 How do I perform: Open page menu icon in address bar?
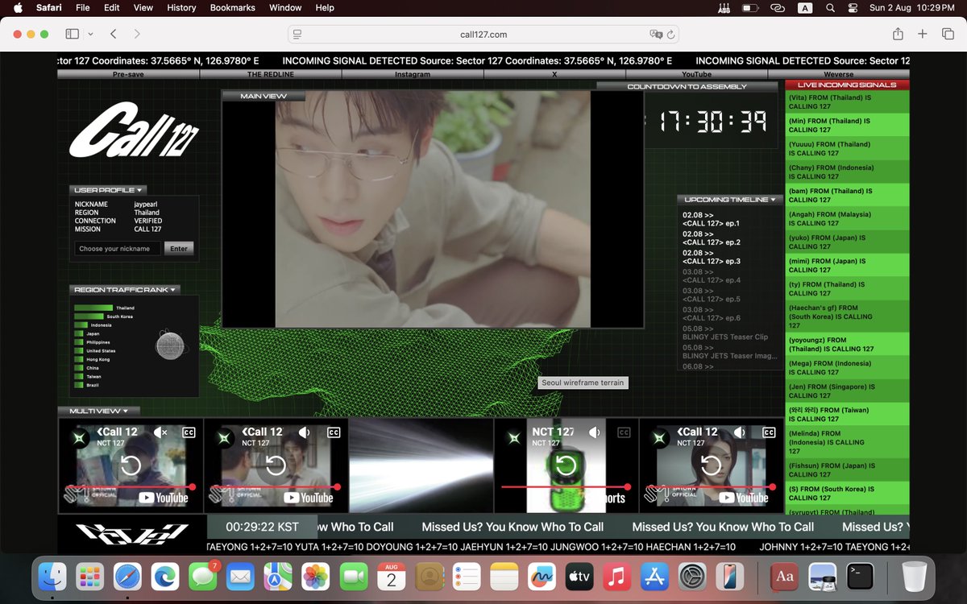click(x=297, y=35)
